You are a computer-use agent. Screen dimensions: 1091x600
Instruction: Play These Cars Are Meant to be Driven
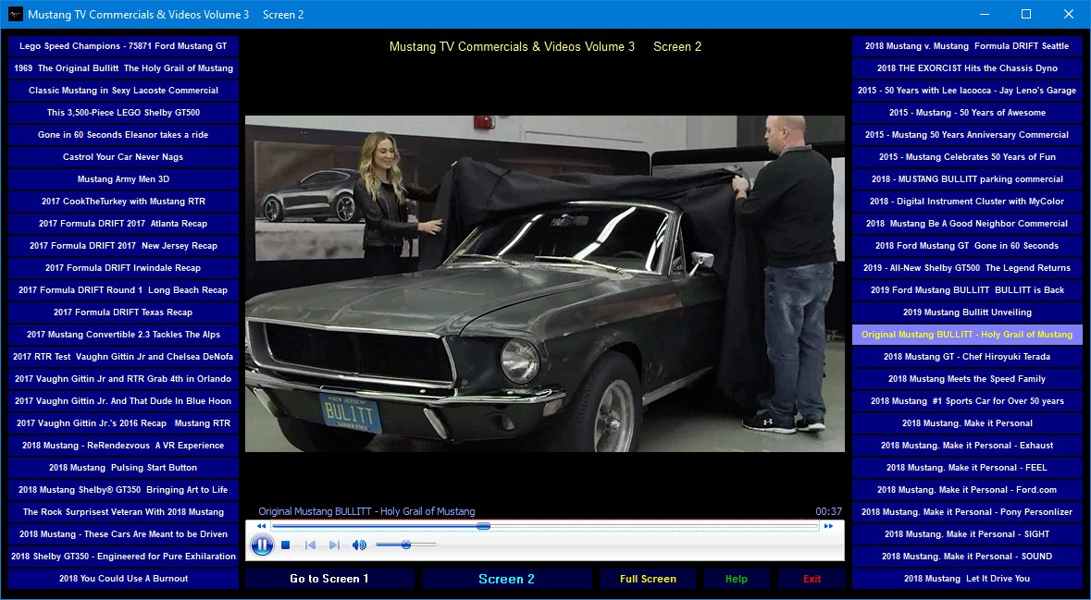click(x=123, y=534)
